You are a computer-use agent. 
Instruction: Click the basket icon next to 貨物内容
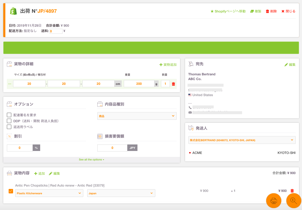pyautogui.click(x=9, y=173)
